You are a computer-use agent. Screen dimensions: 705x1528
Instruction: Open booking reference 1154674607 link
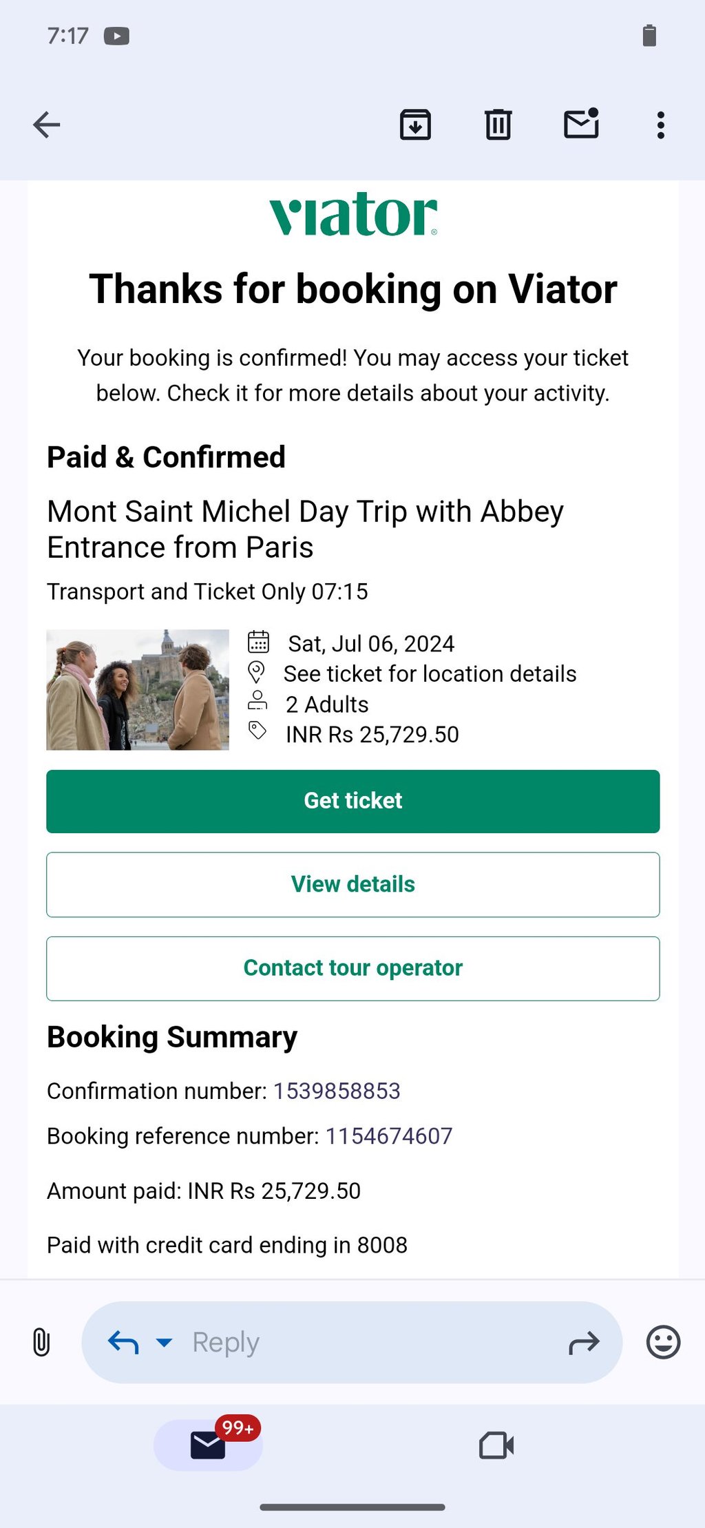[389, 1136]
